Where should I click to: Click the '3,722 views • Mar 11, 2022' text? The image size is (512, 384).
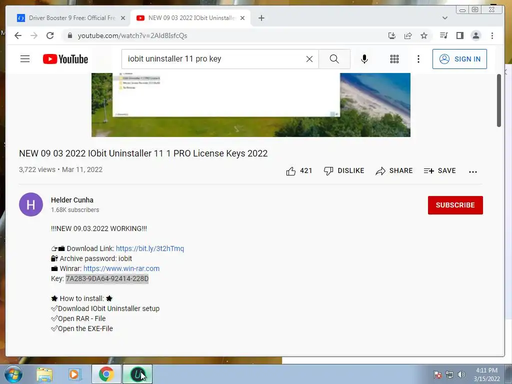[x=60, y=169]
